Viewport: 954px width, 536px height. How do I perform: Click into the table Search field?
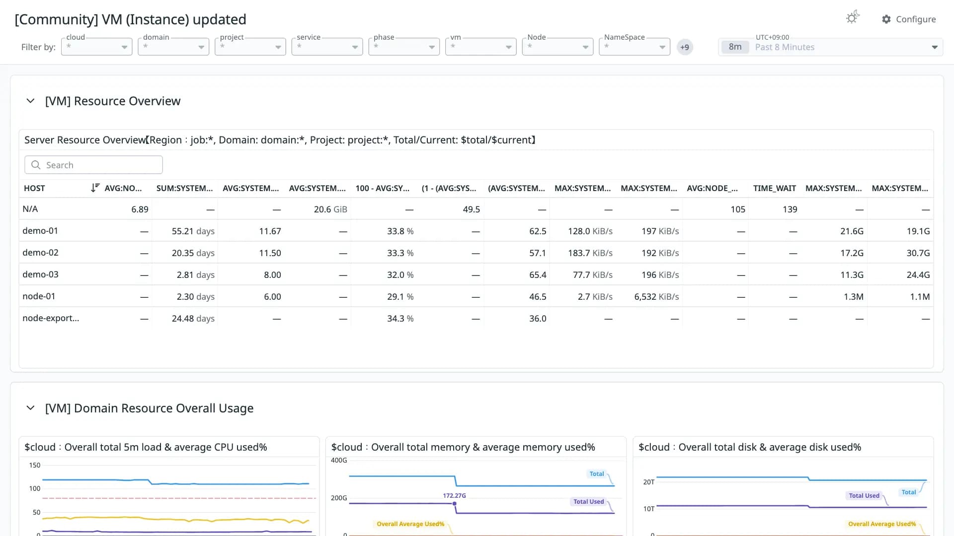click(93, 165)
